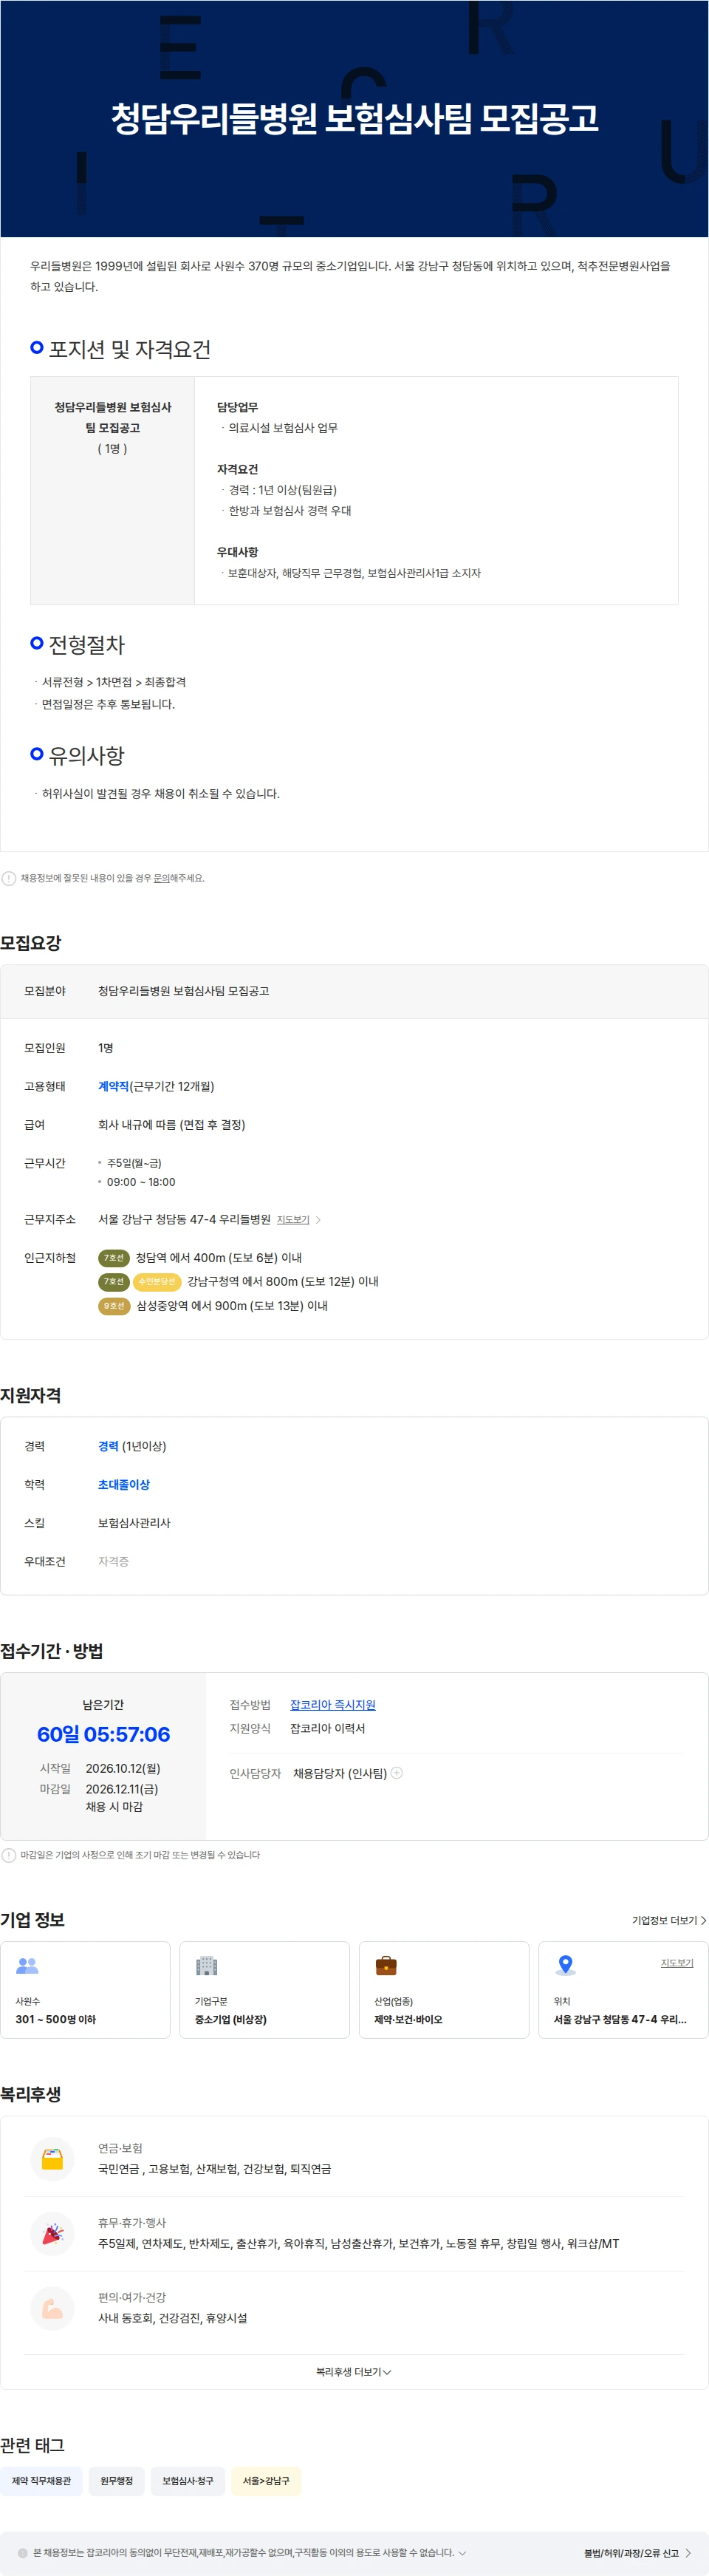Click the 의료시설 보험심사 업무 duty text

[283, 428]
